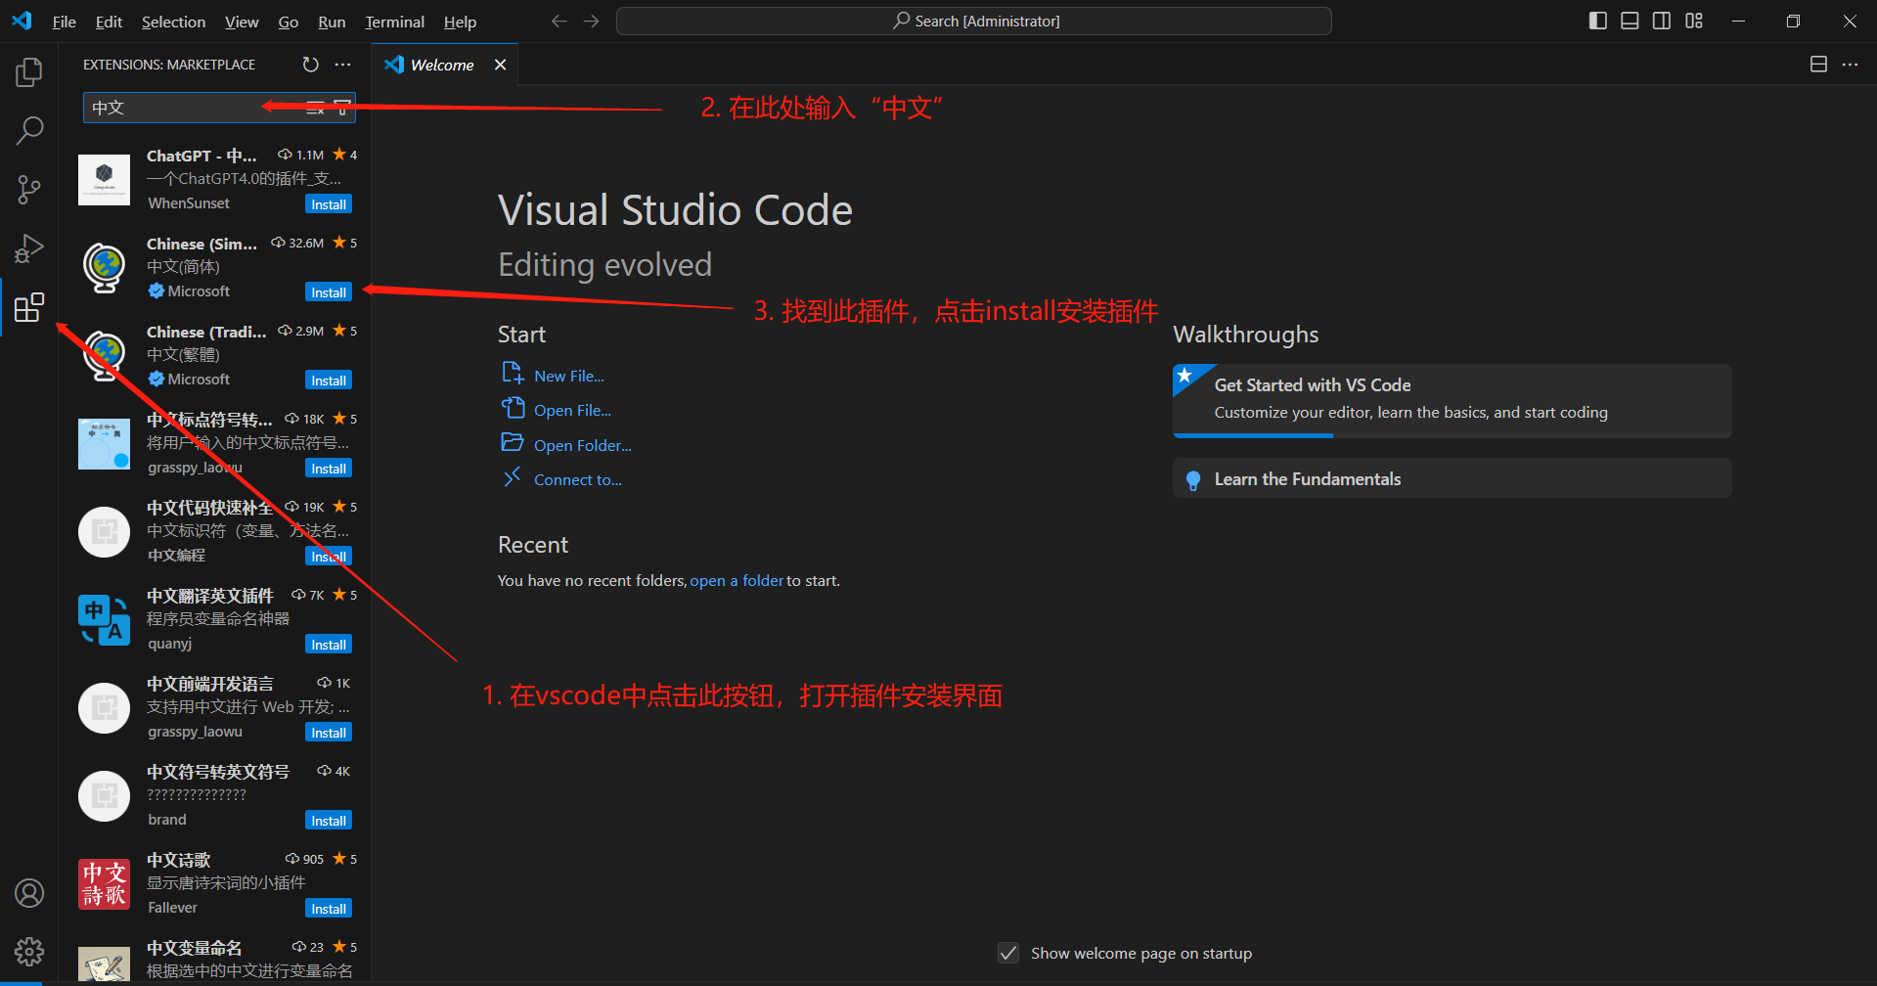The height and width of the screenshot is (986, 1877).
Task: Open the Selection menu
Action: tap(173, 22)
